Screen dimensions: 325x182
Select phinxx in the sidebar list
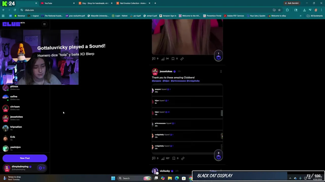(x=25, y=88)
